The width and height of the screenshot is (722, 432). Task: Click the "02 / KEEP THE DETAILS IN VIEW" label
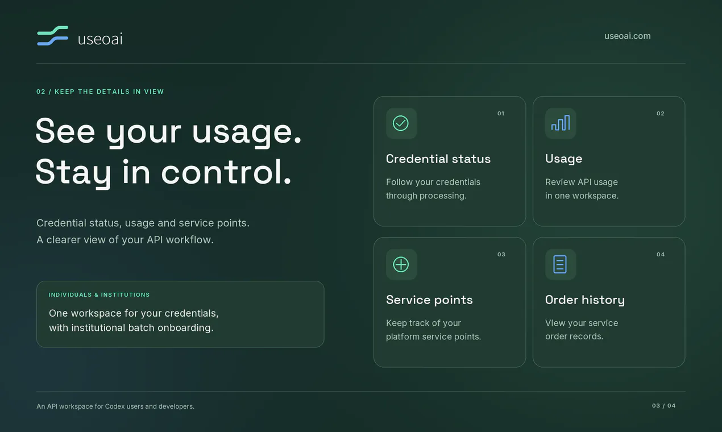(100, 92)
